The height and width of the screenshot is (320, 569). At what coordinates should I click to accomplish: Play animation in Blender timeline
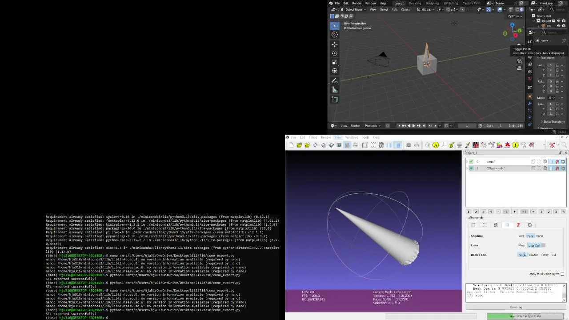(x=413, y=126)
